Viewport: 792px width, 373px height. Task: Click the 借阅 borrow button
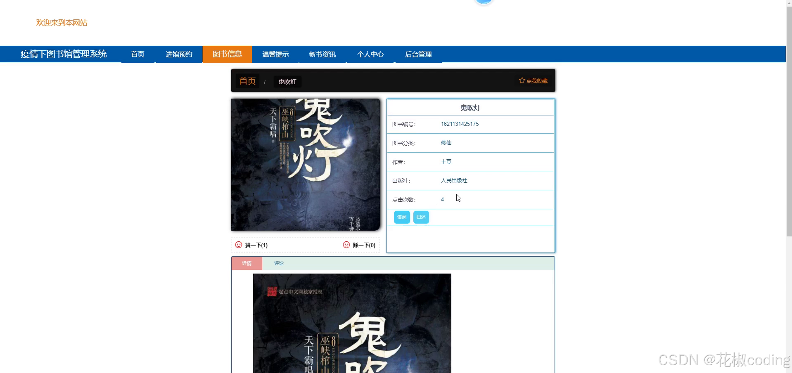[x=401, y=217]
